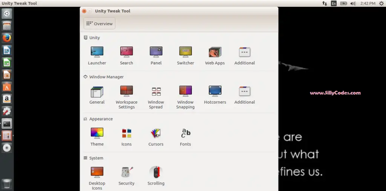Open session gear menu in panel
Image resolution: width=386 pixels, height=191 pixels.
[381, 3]
